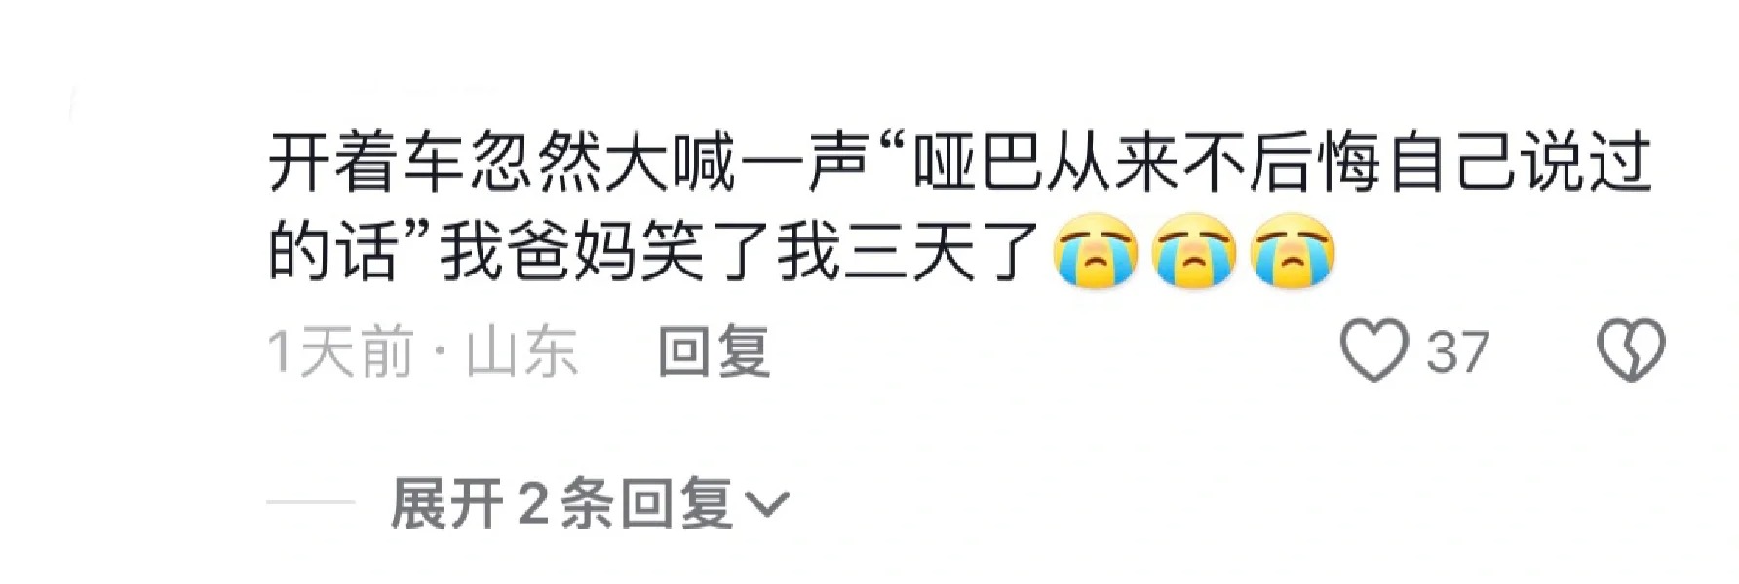Screen dimensions: 1739x584
Task: Select the comment's first line starting 开着车忽然
Action: click(960, 162)
